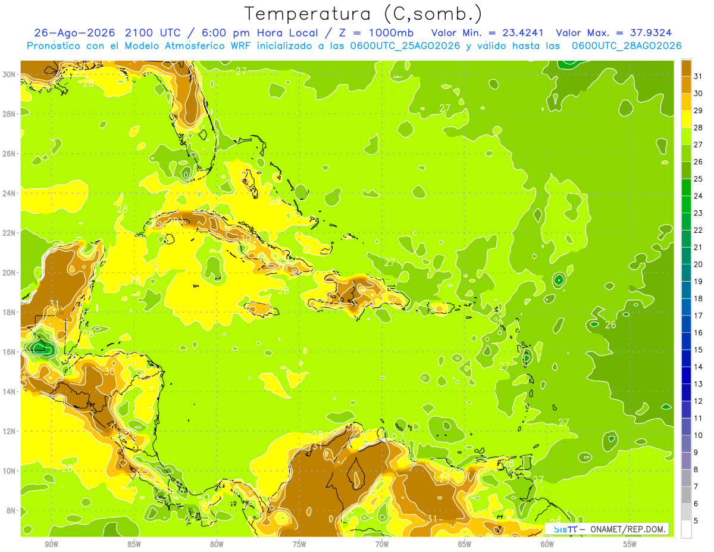Click the "18N" latitude axis label
The image size is (714, 552).
point(9,312)
